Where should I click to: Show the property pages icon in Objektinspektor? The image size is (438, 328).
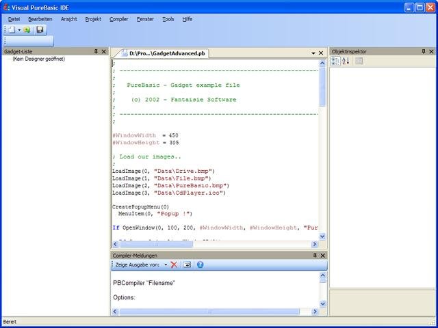pyautogui.click(x=359, y=61)
